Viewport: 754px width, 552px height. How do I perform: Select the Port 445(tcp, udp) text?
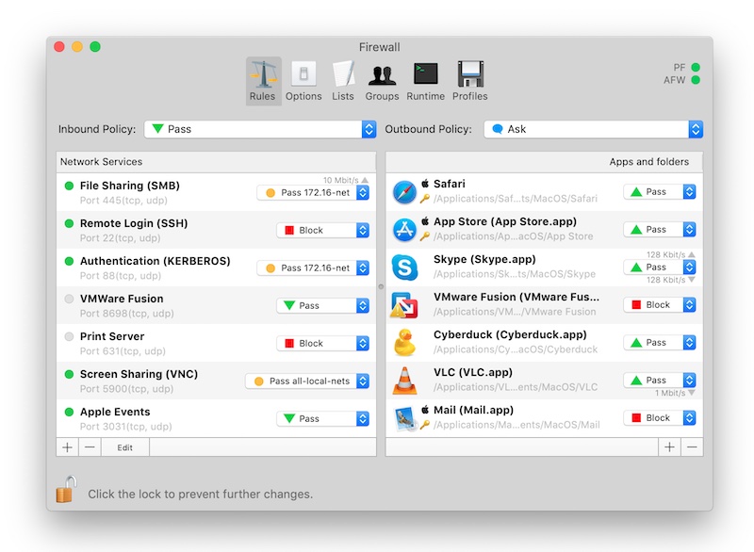pyautogui.click(x=123, y=201)
